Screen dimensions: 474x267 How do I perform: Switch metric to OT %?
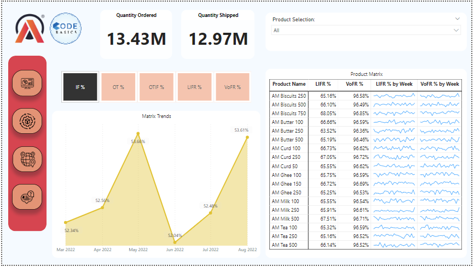coord(118,87)
